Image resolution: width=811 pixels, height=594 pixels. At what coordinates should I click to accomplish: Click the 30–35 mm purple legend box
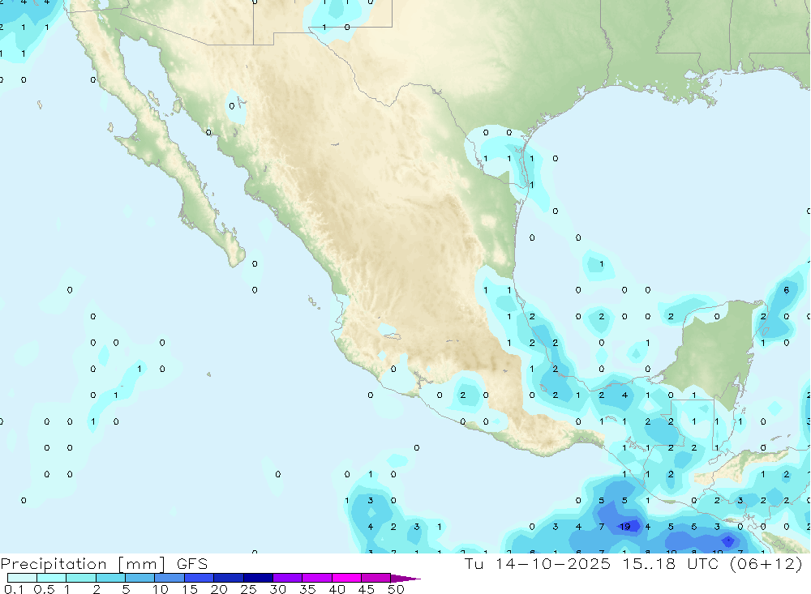coord(287,578)
